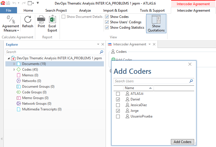This screenshot has width=216, height=147.
Task: Uncheck the Daniel coder checkbox
Action: 118,100
